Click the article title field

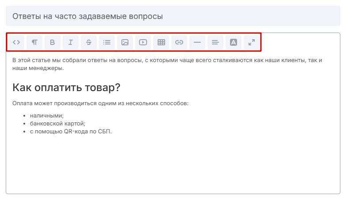pyautogui.click(x=173, y=16)
